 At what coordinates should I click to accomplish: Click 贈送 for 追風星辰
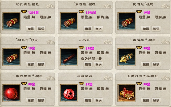point(98,100)
